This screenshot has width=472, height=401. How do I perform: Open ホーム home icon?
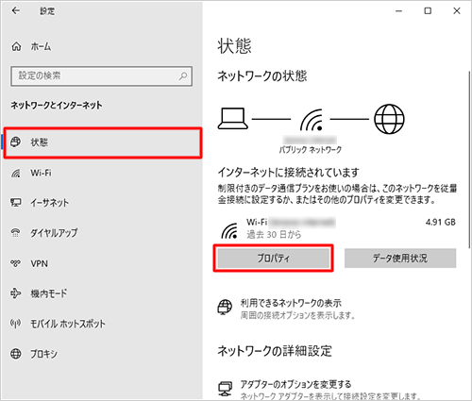click(x=16, y=46)
